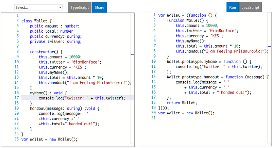The height and width of the screenshot is (148, 272).
Task: Click 'myName() : void {' line
Action: coord(48,93)
